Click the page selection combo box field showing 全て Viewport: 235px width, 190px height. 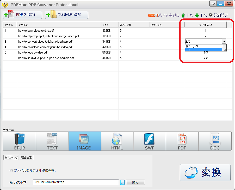click(x=203, y=41)
